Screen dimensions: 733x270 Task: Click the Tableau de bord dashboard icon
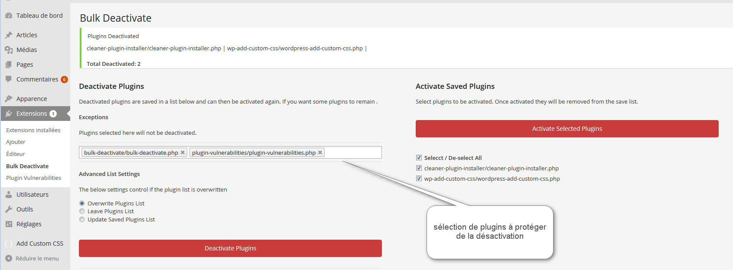pyautogui.click(x=9, y=16)
